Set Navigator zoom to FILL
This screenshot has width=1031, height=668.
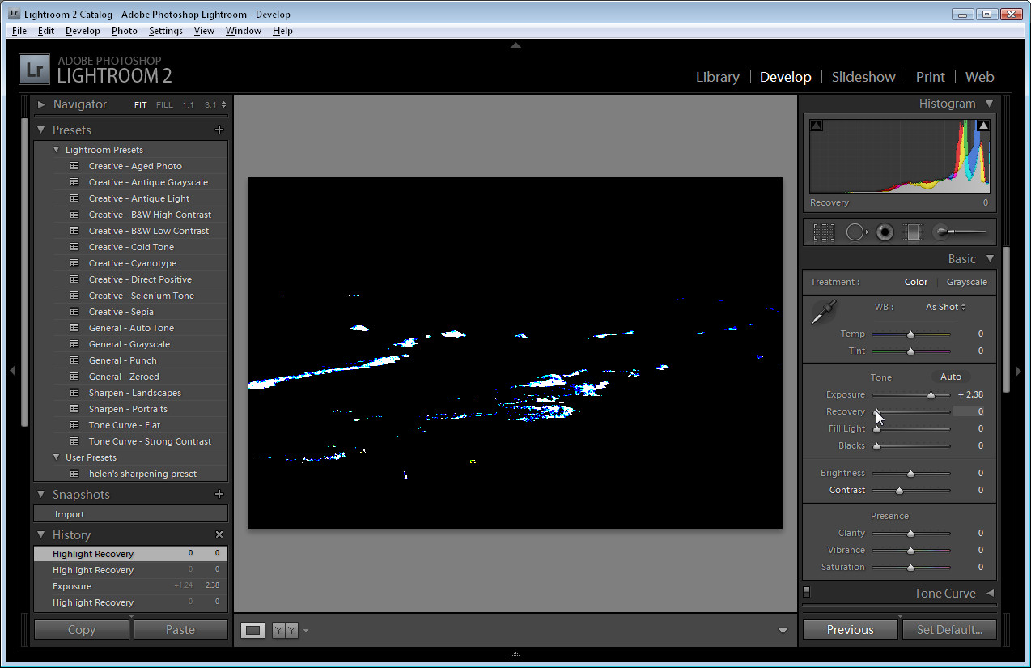pos(164,105)
